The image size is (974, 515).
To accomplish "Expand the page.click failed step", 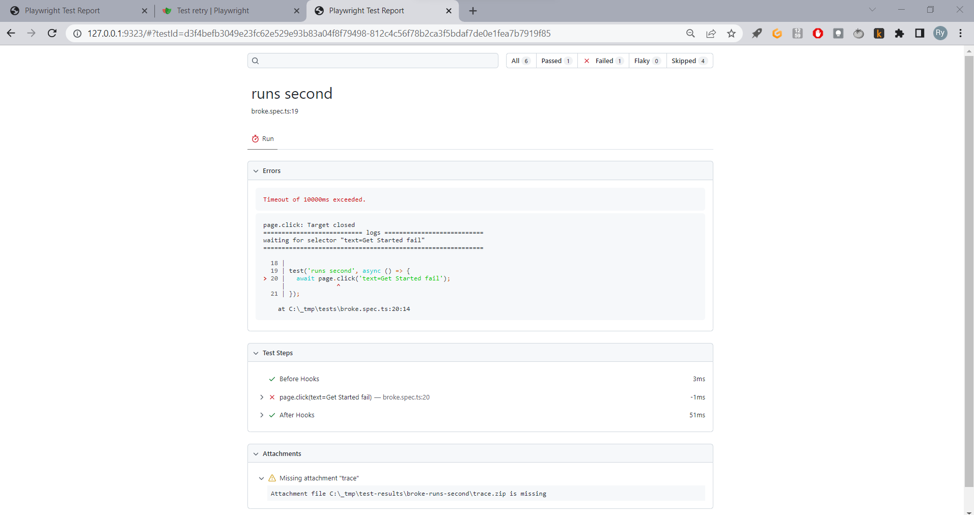I will [x=262, y=397].
